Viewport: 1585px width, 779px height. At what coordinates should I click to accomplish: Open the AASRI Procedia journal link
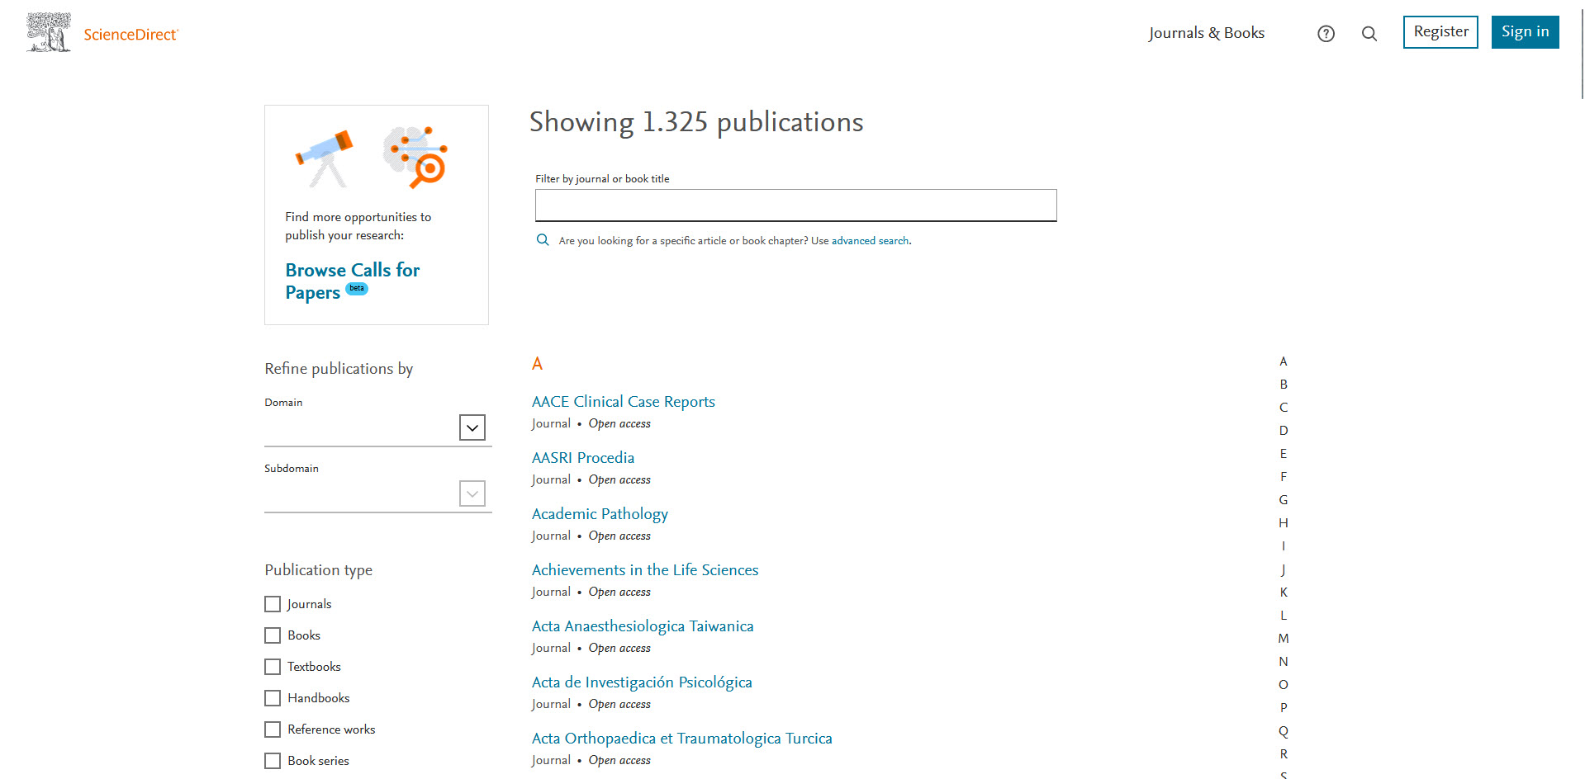click(582, 458)
